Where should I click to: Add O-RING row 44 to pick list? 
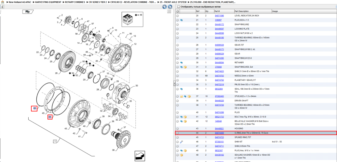[178, 133]
